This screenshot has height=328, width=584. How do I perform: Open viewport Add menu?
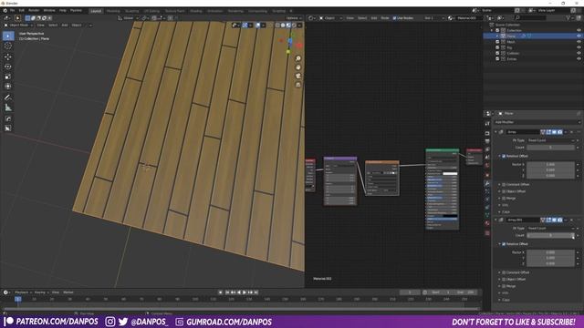tap(65, 26)
